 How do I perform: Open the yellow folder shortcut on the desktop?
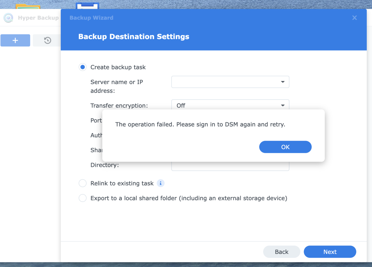pos(28,6)
